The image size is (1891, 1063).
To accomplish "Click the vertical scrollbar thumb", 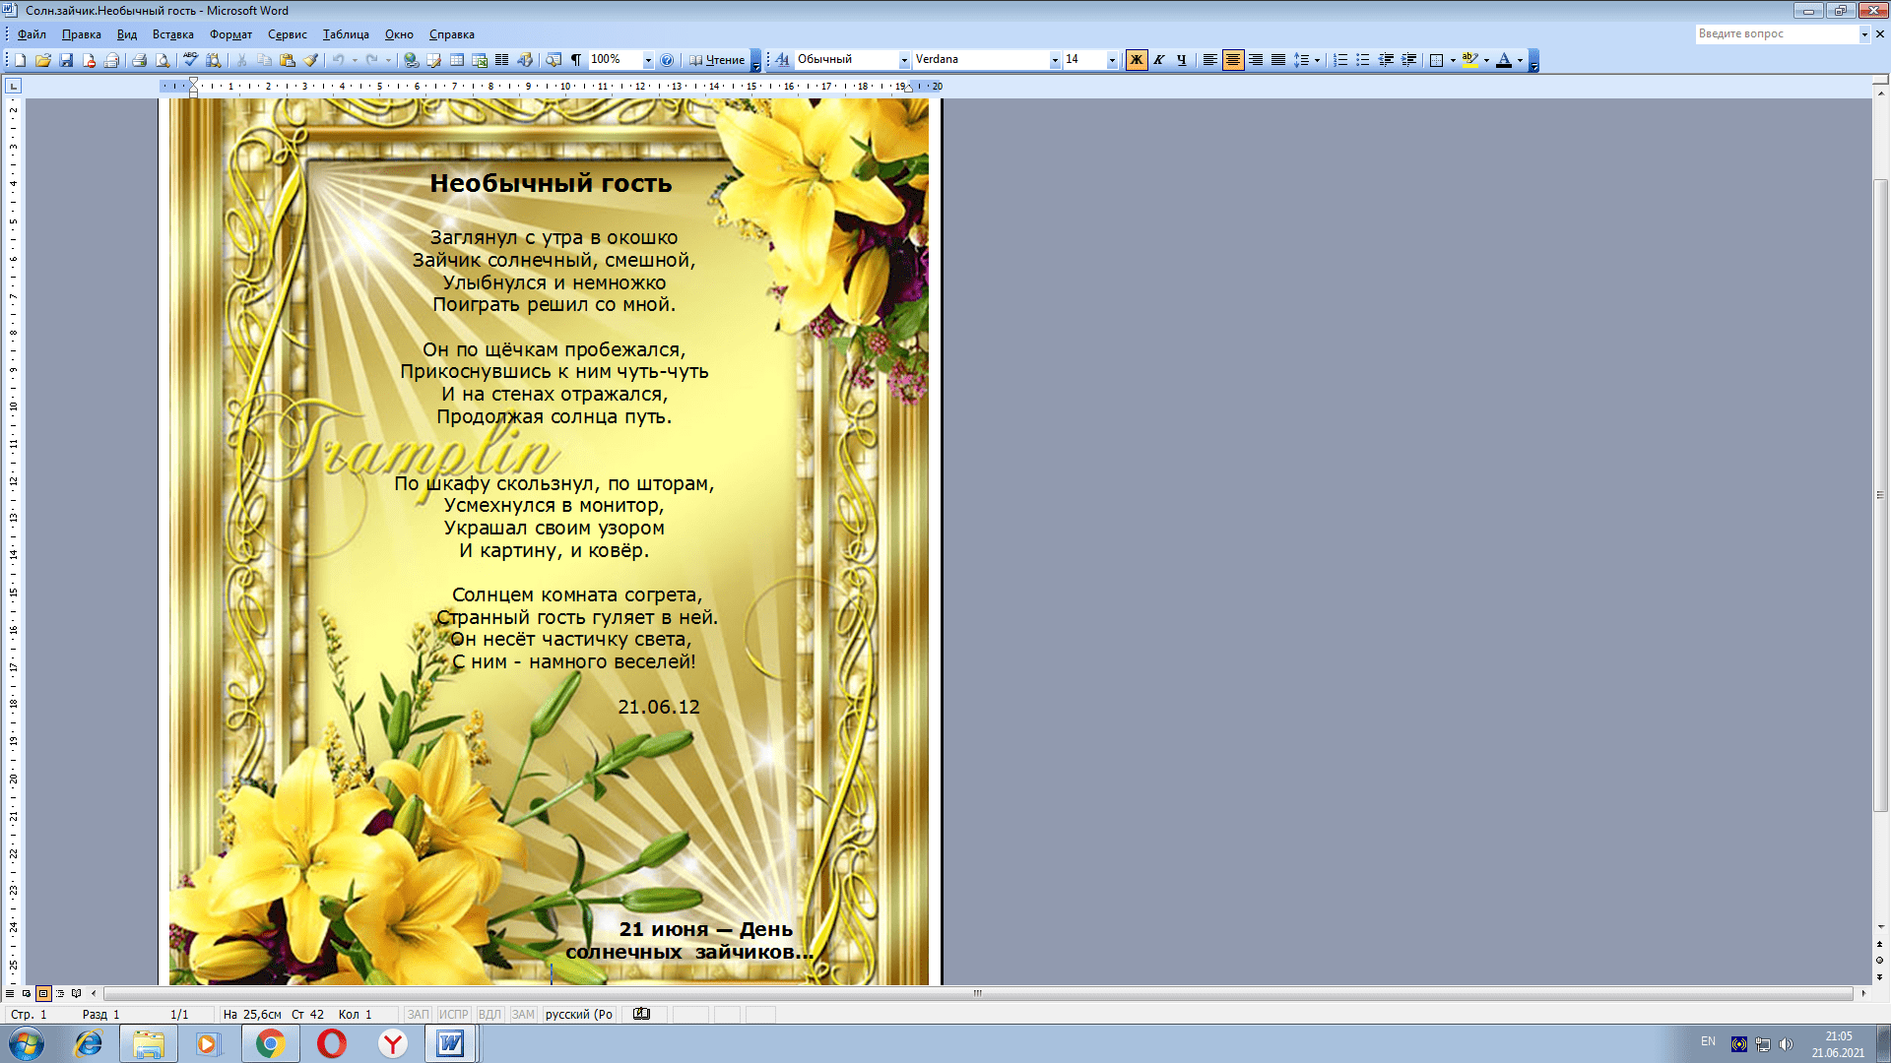I will 1880,495.
